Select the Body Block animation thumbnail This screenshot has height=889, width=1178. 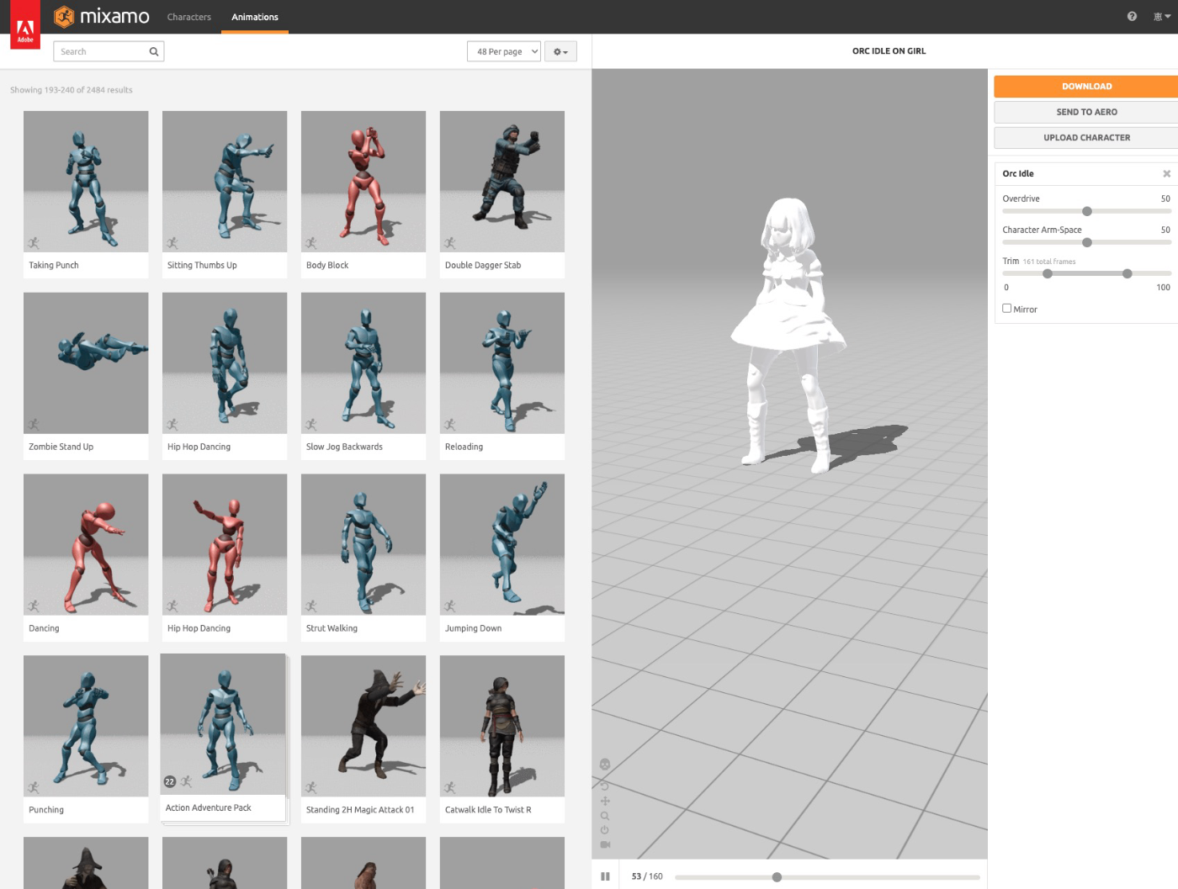point(363,182)
